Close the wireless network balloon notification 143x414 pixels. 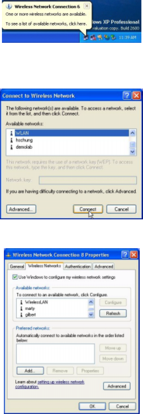click(86, 6)
